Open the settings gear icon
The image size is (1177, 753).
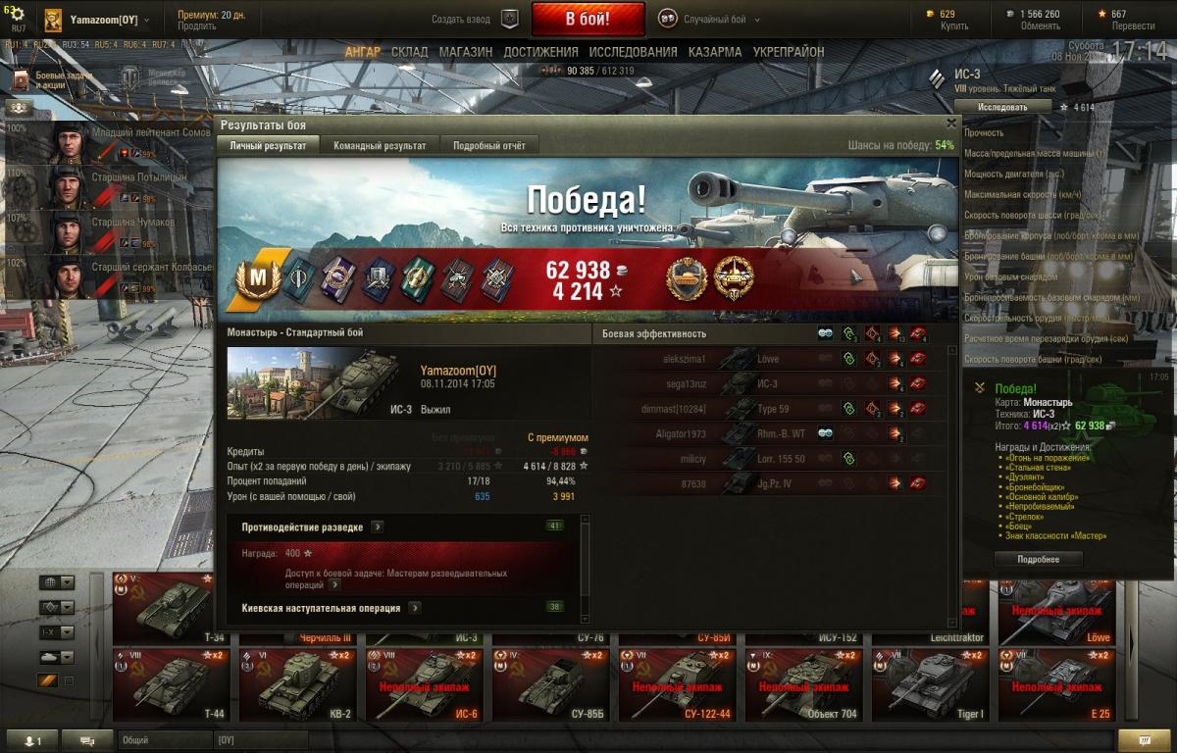18,14
